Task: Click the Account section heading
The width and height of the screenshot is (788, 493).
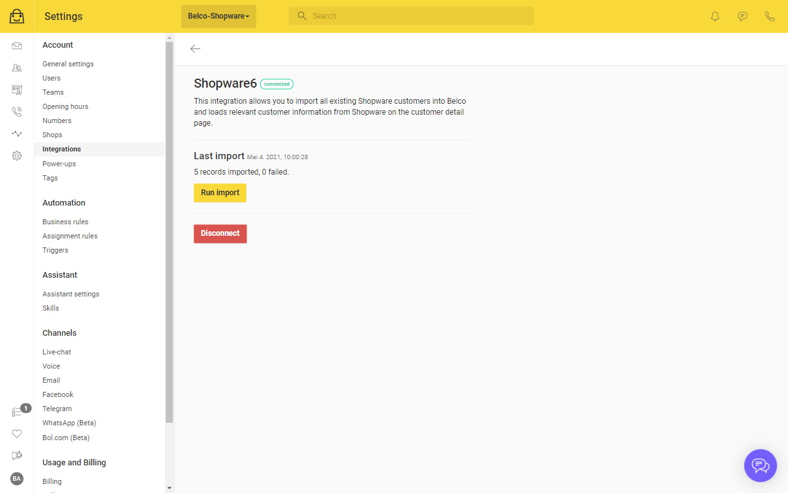Action: tap(58, 45)
